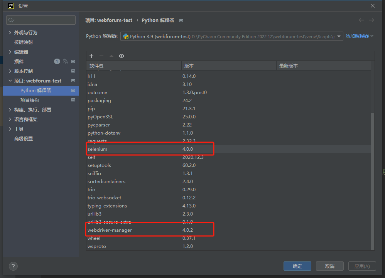Select the typing-extensions package row
Viewport: 385px width, 278px height.
(228, 206)
